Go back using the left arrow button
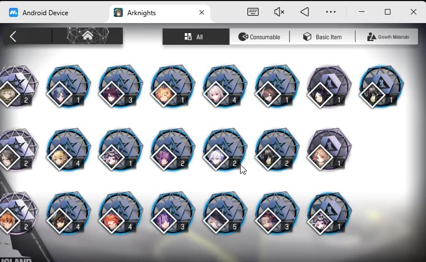 [13, 37]
